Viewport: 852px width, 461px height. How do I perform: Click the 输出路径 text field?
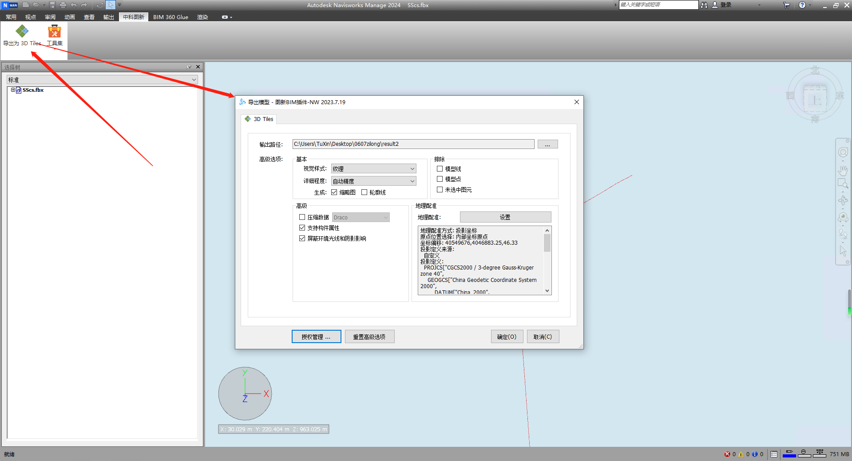413,144
